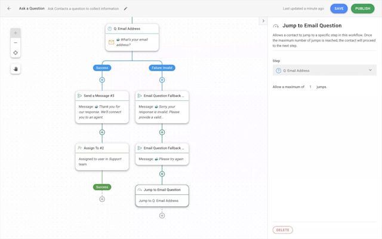This screenshot has width=382, height=239.
Task: Click 'Thank you for our response' message
Action: coord(100,112)
